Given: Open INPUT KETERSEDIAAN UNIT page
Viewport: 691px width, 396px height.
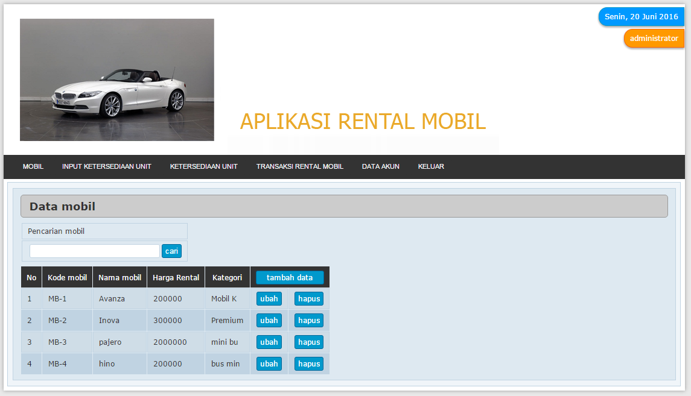Looking at the screenshot, I should [106, 166].
